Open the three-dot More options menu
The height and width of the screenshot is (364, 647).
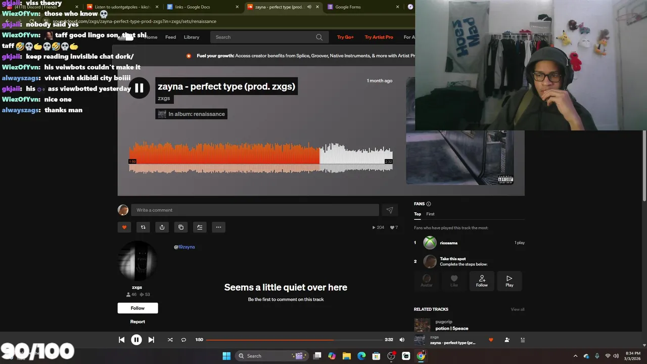click(x=218, y=227)
